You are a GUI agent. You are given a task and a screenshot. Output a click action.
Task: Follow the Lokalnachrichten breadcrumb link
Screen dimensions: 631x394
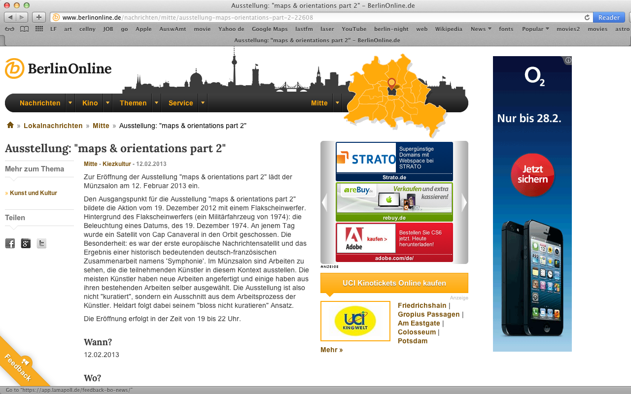click(x=53, y=126)
